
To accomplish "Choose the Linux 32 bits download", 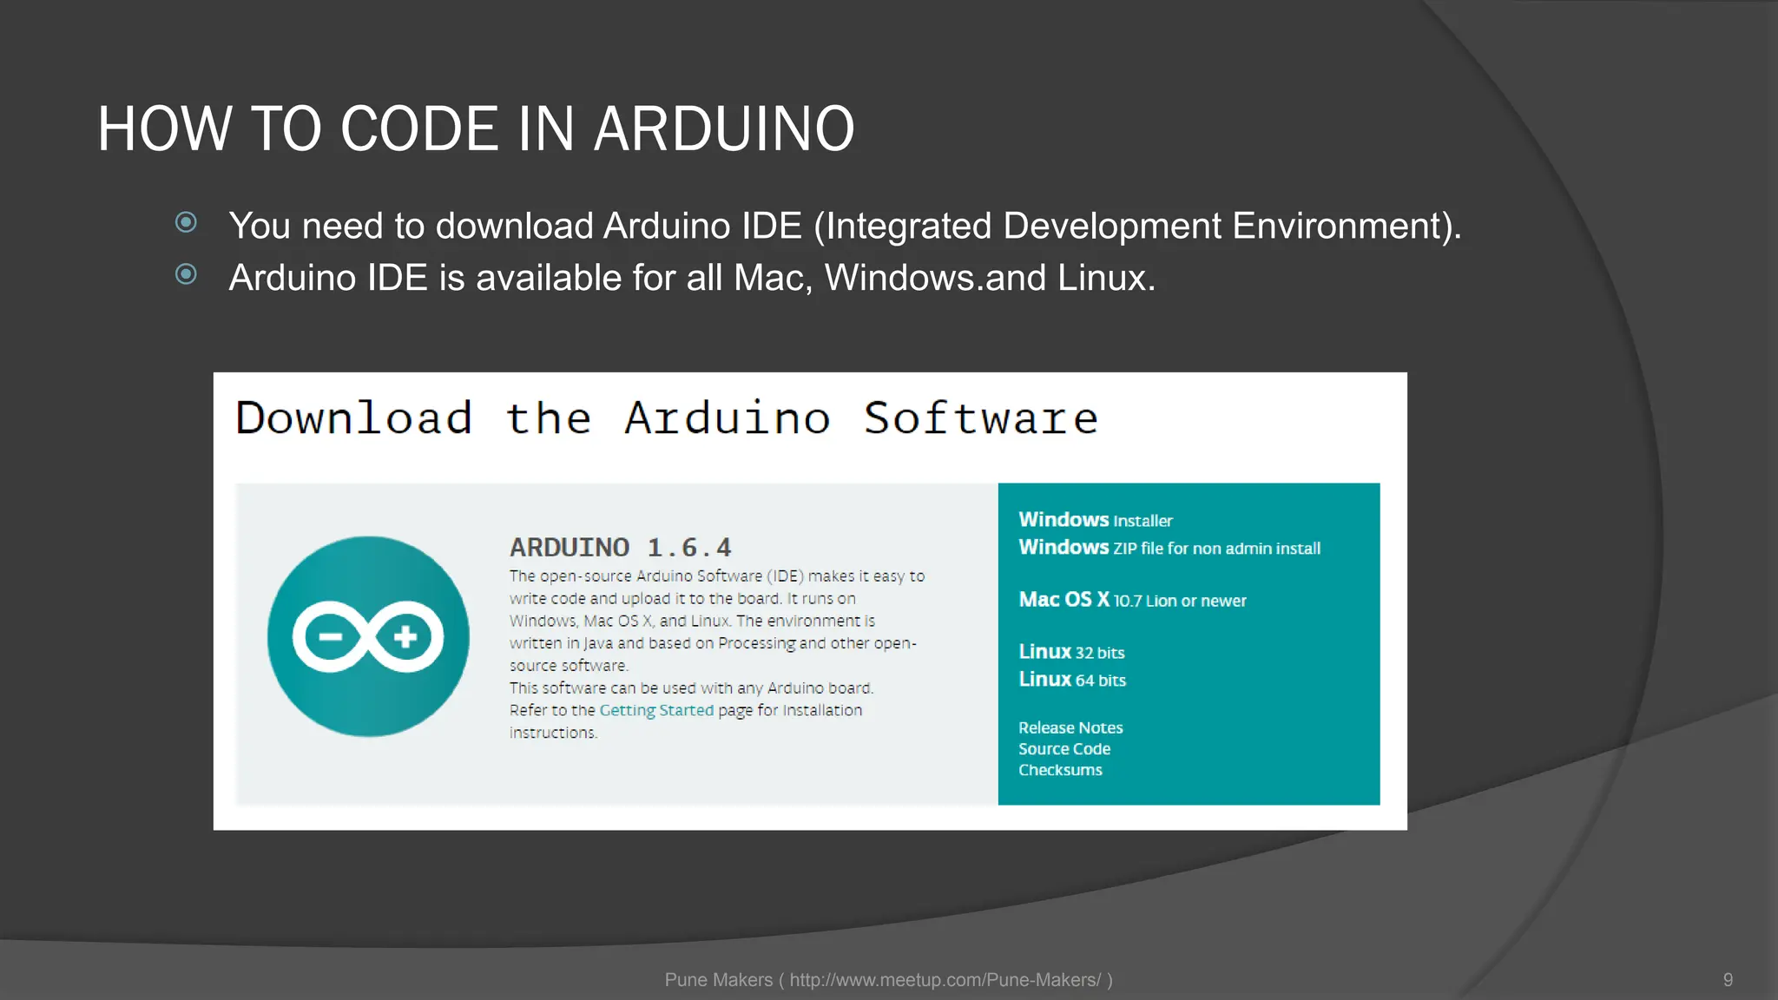I will [1070, 652].
